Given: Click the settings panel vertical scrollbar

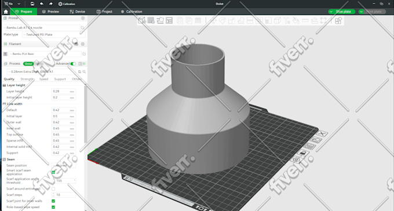Looking at the screenshot, I should pos(85,114).
